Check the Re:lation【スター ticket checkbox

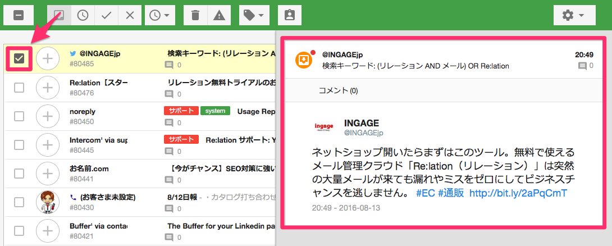[x=19, y=88]
